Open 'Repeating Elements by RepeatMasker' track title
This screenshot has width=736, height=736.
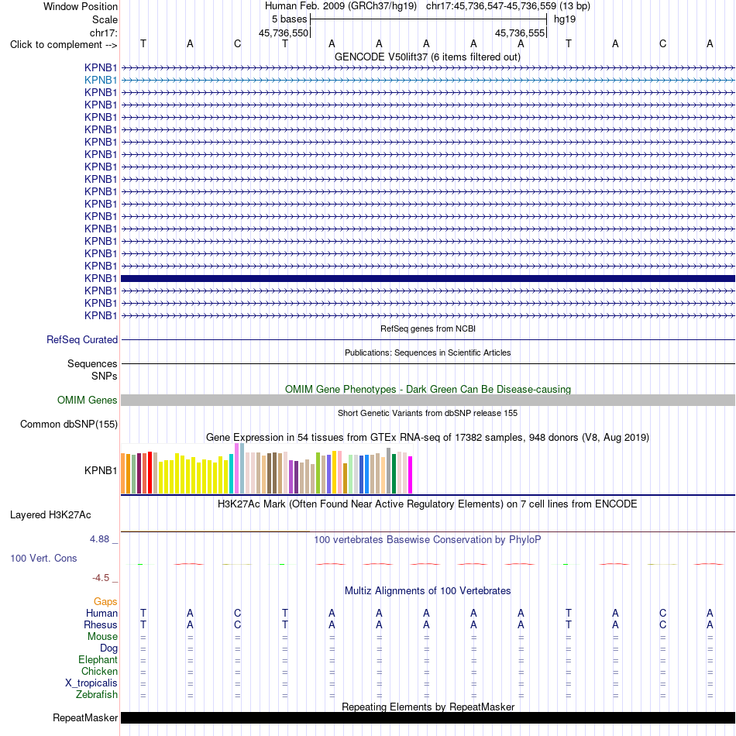pyautogui.click(x=428, y=707)
